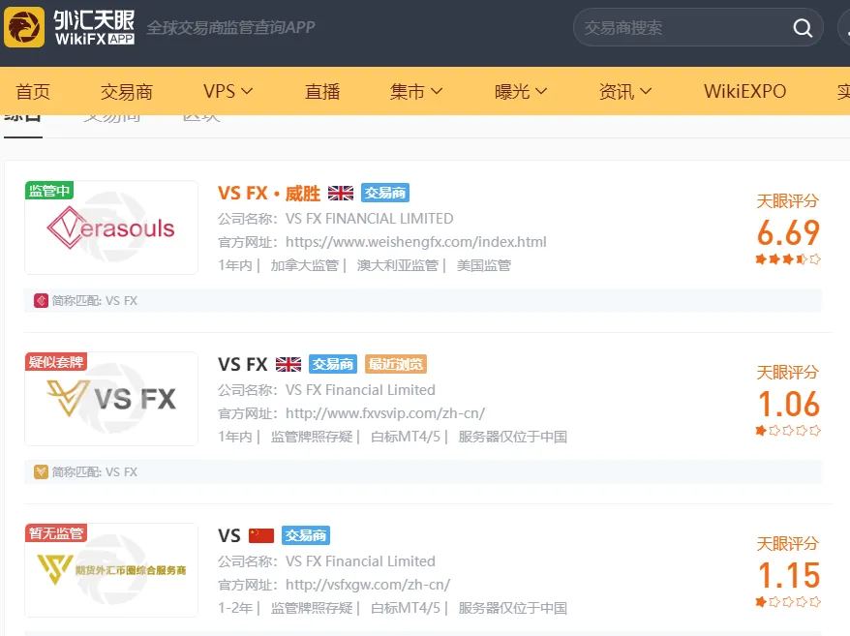Click the star rating under 1.06
850x636 pixels.
(788, 431)
